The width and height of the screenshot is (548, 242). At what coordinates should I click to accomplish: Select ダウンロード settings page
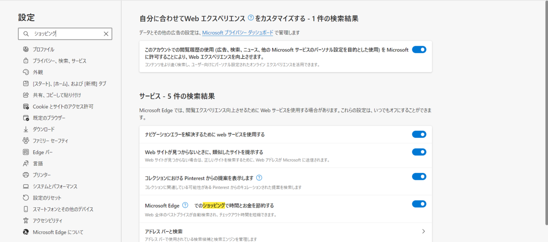[44, 129]
